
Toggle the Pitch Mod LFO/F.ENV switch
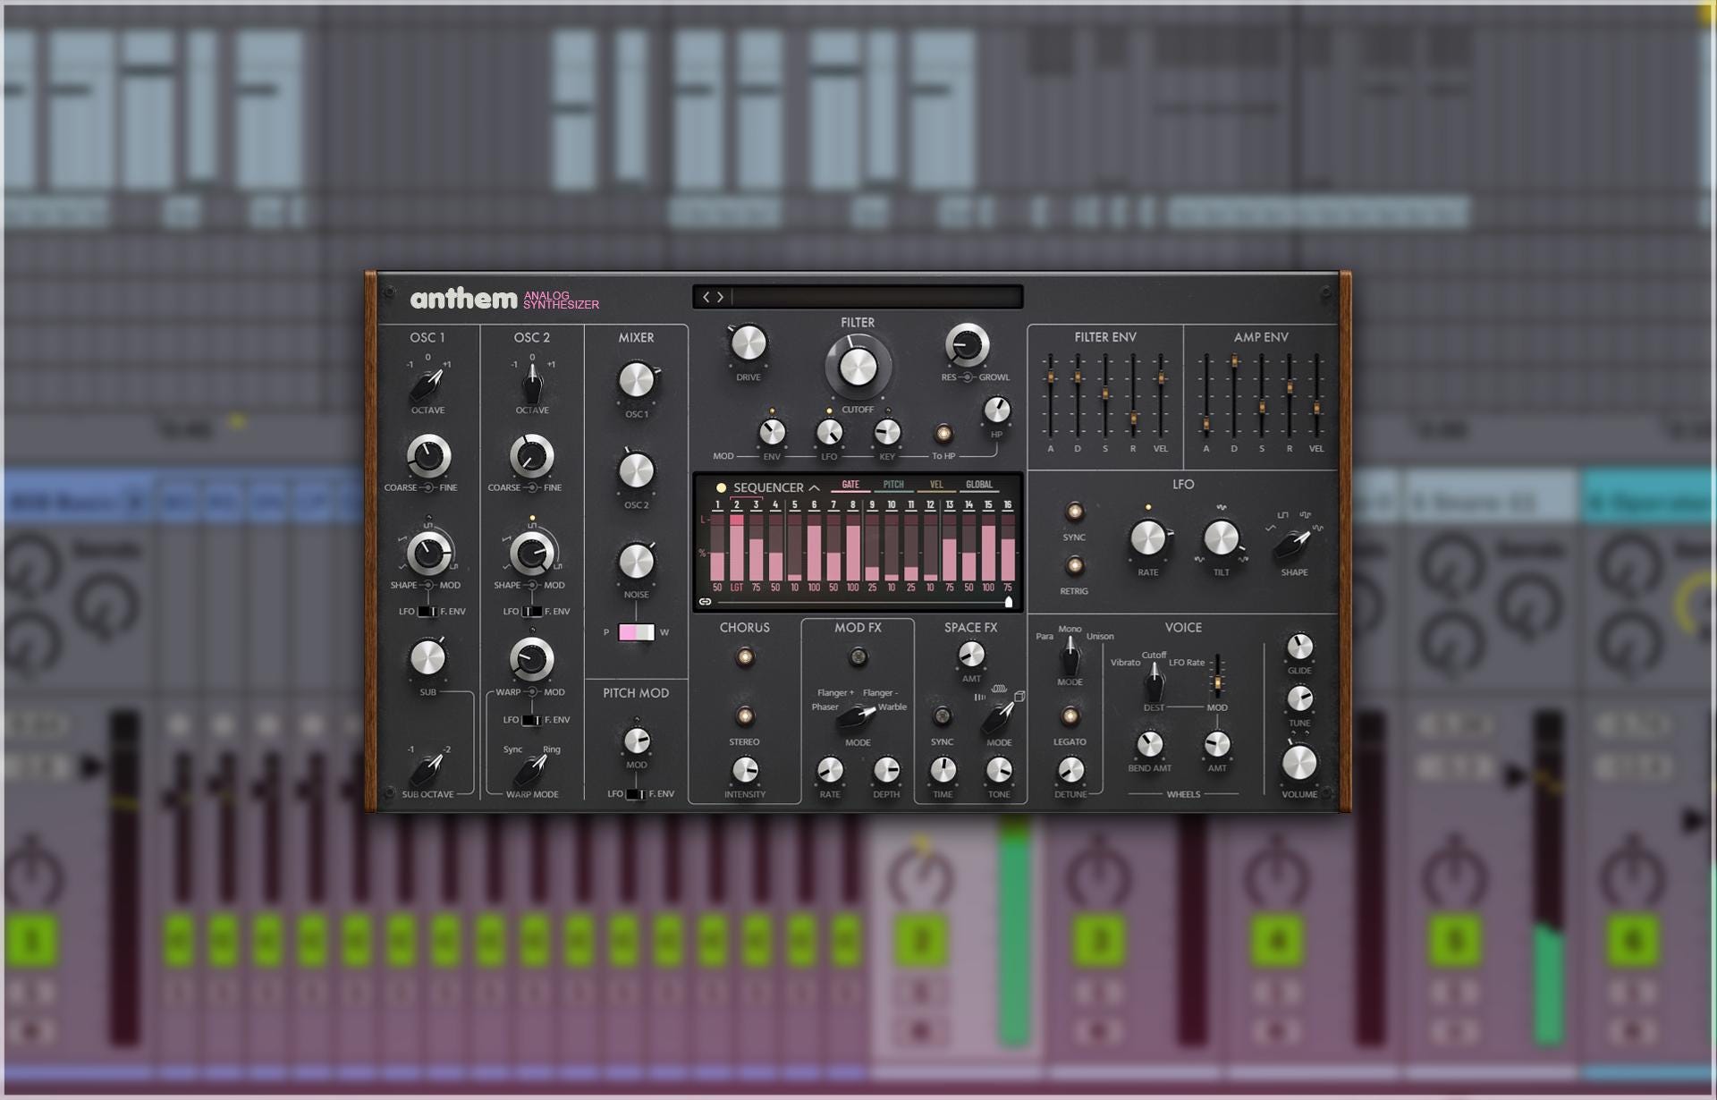635,794
